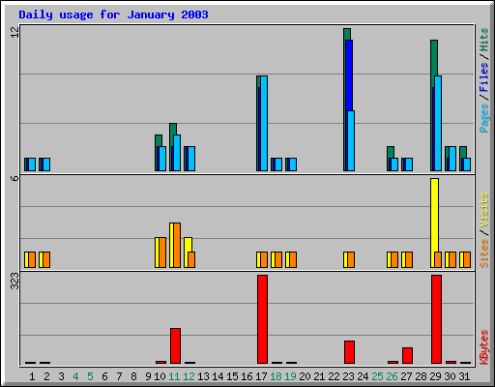
Task: Click the x-axis day label 2
Action: (46, 376)
